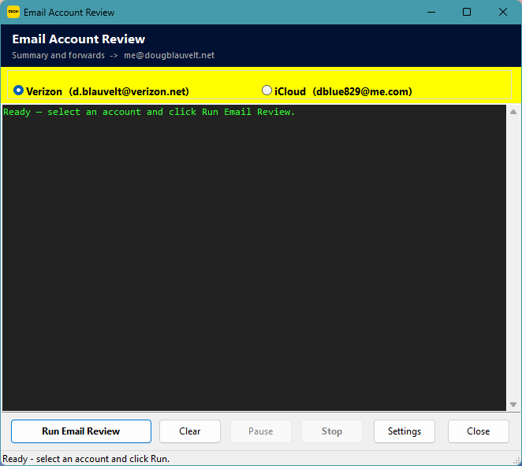This screenshot has width=522, height=466.
Task: Click the green 'Ready — select an account' log line
Action: point(149,112)
